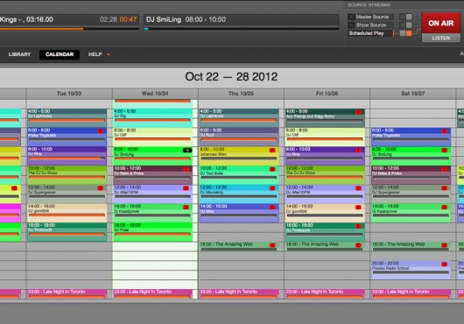The image size is (464, 324).
Task: Select the Calendar tab
Action: tap(60, 54)
